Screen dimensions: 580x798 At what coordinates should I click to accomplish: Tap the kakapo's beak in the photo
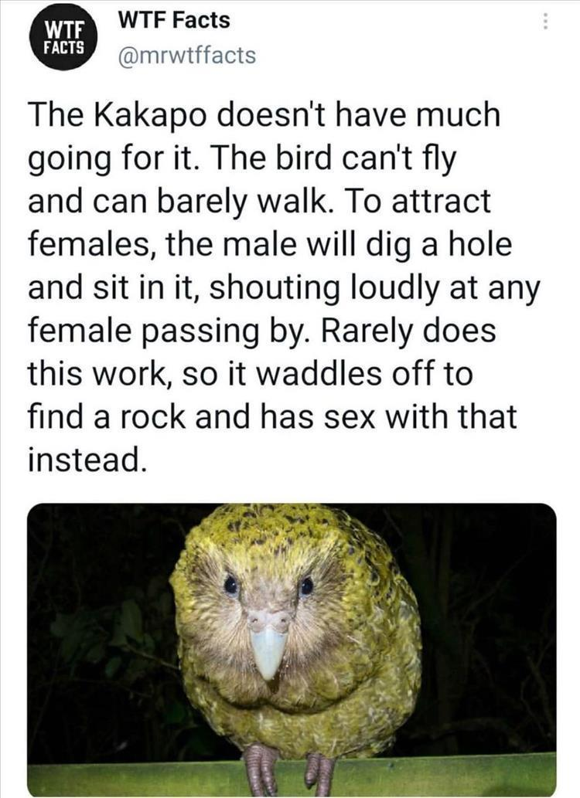coord(268,651)
